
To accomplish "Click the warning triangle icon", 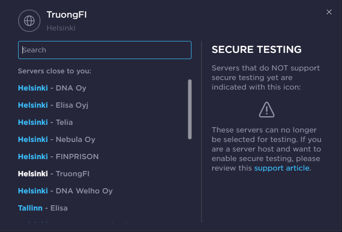I will 267,110.
